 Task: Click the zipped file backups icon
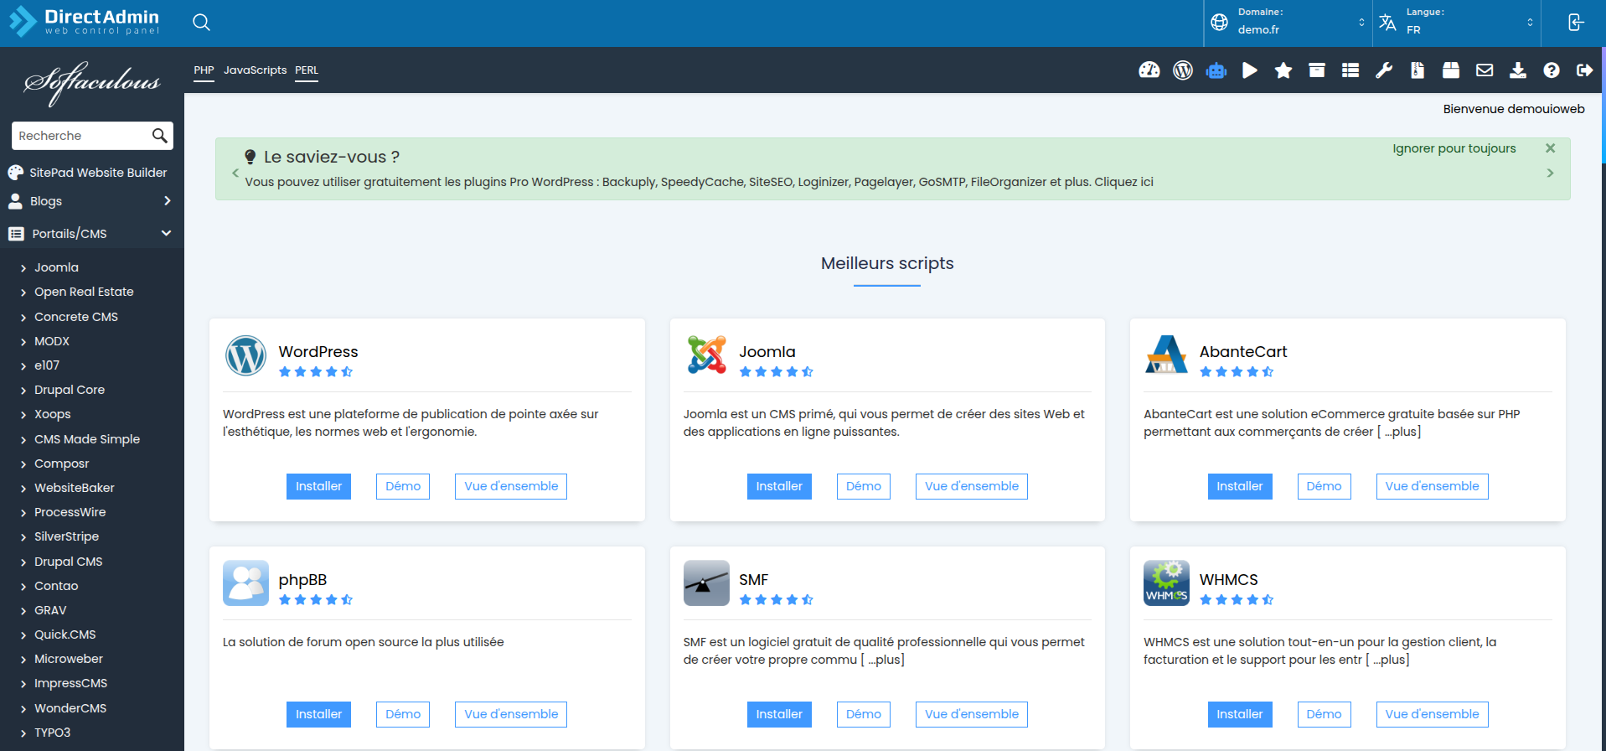coord(1418,70)
